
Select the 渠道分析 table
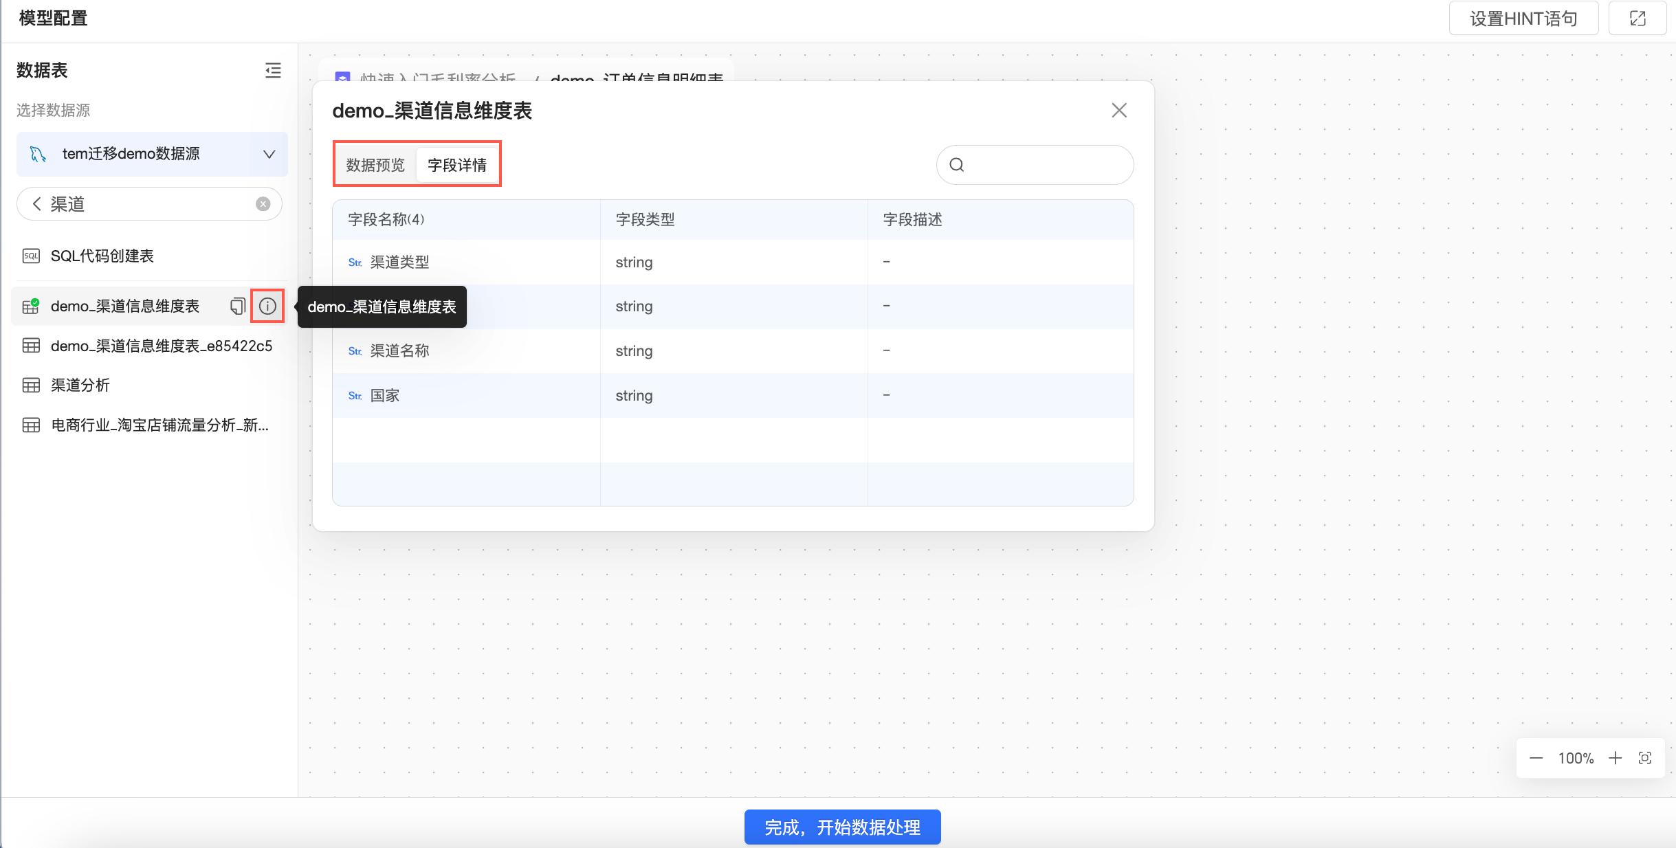(x=80, y=385)
